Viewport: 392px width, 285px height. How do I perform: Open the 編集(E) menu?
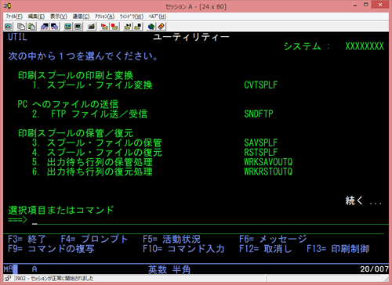click(x=36, y=16)
